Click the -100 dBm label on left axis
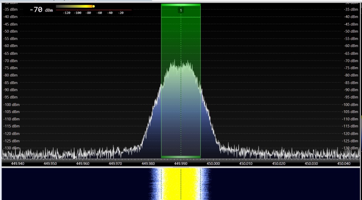362x200 pixels. click(10, 105)
